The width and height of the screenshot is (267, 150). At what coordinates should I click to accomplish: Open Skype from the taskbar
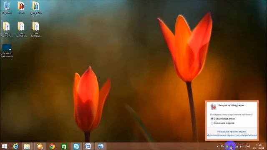click(76, 146)
